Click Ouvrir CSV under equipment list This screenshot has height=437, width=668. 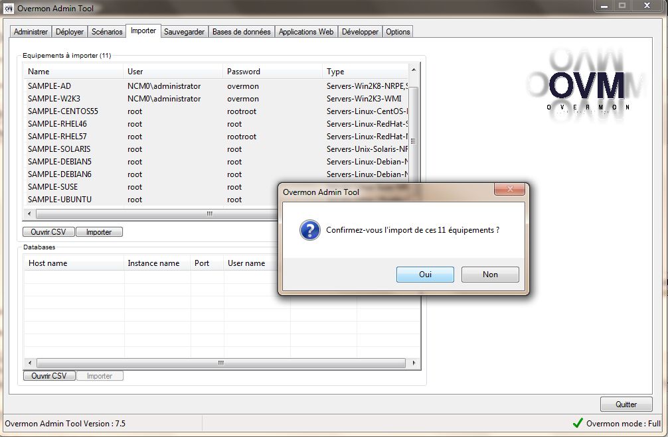[x=48, y=232]
